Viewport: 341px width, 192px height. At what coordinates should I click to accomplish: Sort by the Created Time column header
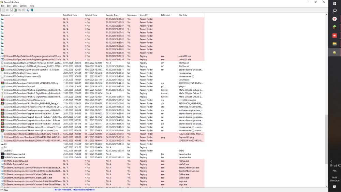tap(94, 15)
